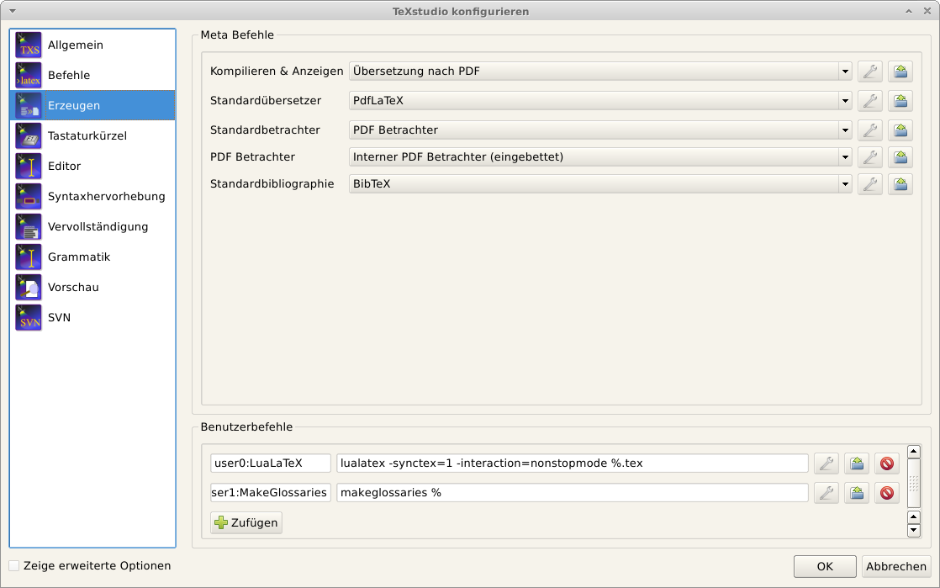Configure the lualatex command with the wrench icon

coord(826,464)
